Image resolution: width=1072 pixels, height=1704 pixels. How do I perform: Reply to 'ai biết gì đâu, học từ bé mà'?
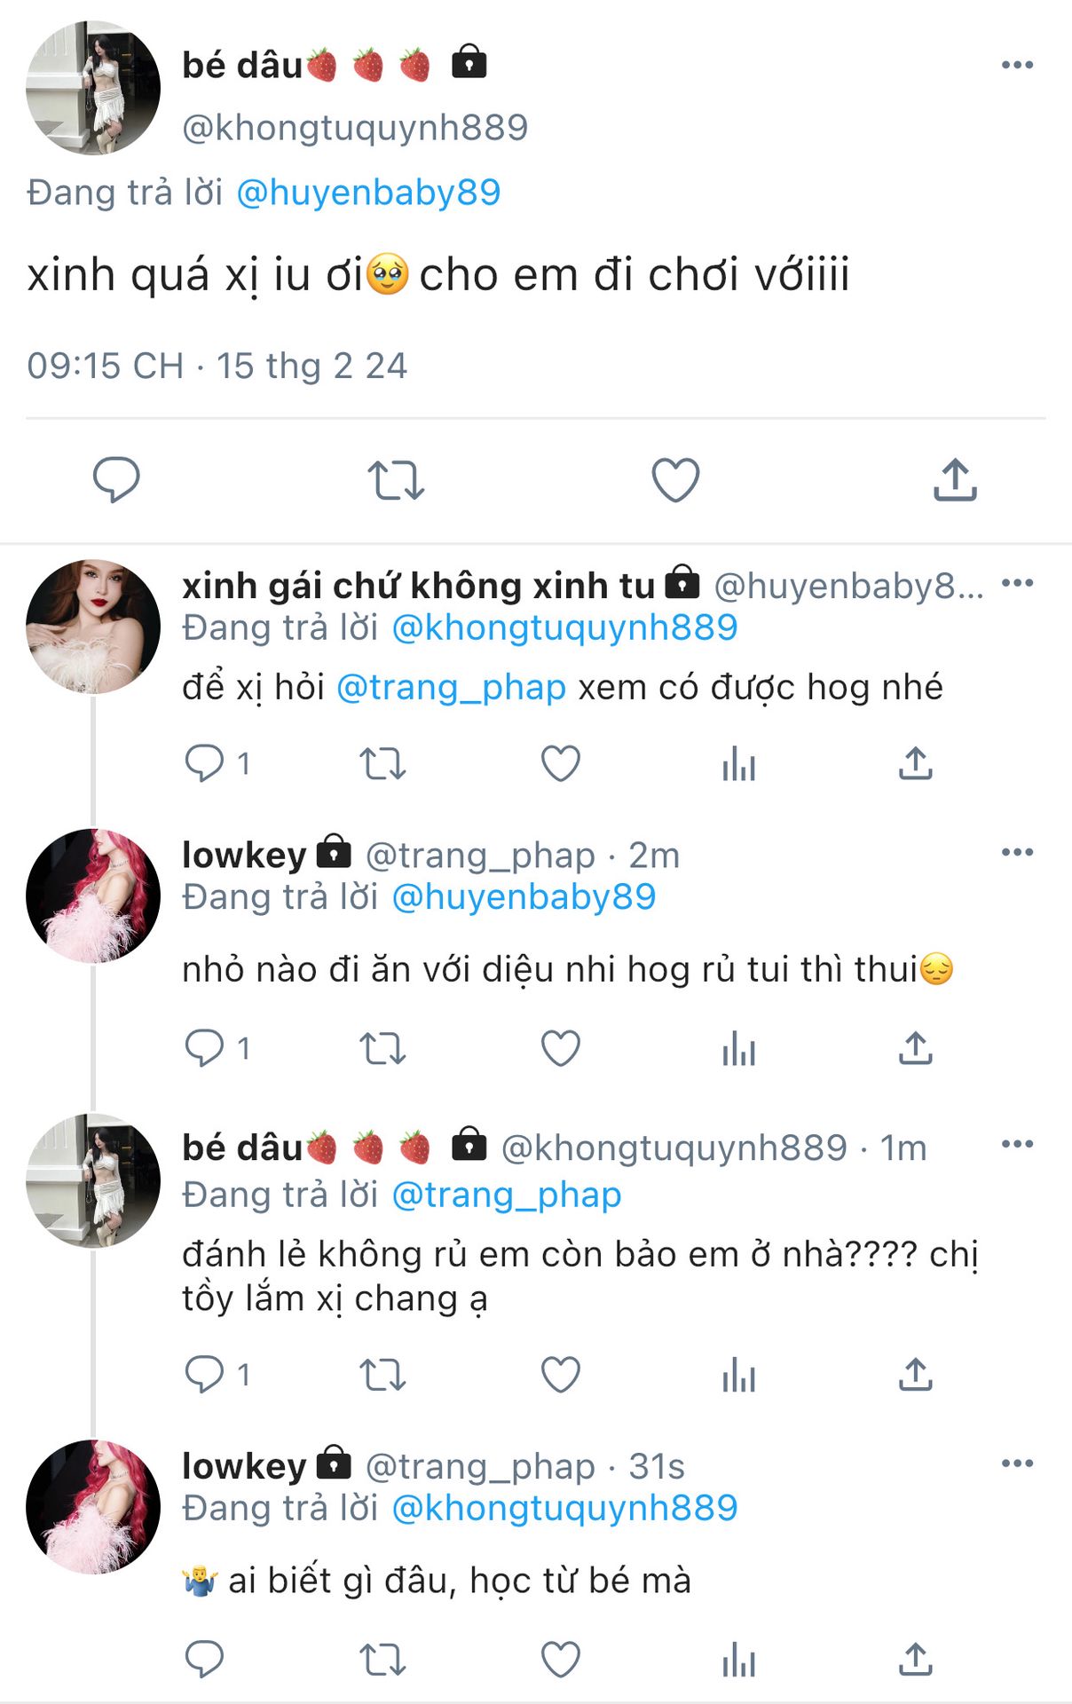(204, 1659)
